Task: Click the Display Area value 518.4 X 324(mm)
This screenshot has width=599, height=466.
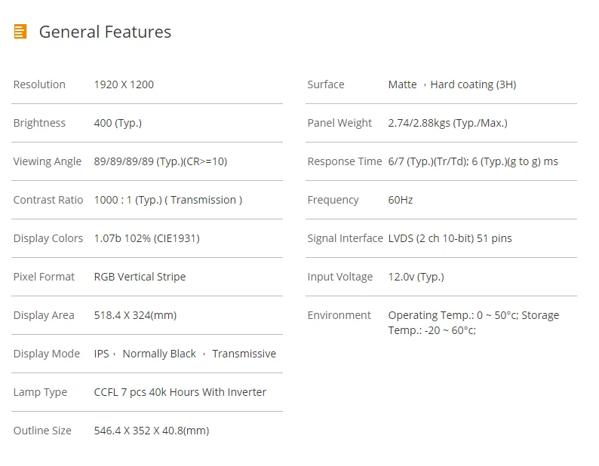Action: 135,315
